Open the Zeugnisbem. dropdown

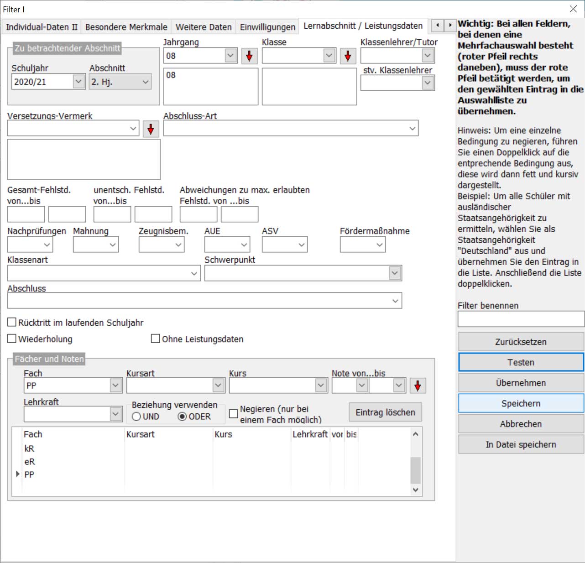pos(178,245)
